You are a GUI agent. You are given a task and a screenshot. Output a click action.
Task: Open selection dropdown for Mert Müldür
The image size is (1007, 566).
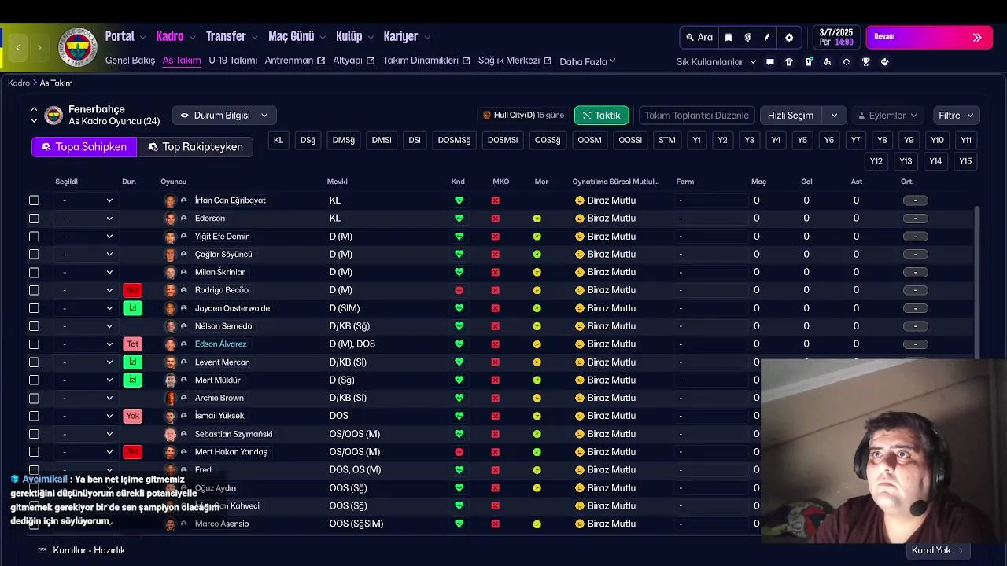87,380
